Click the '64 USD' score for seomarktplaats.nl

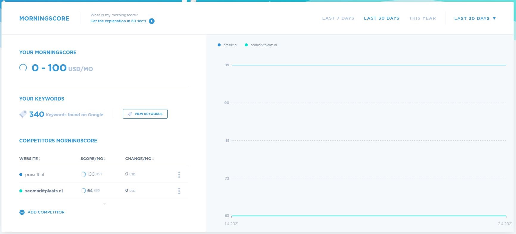(93, 191)
